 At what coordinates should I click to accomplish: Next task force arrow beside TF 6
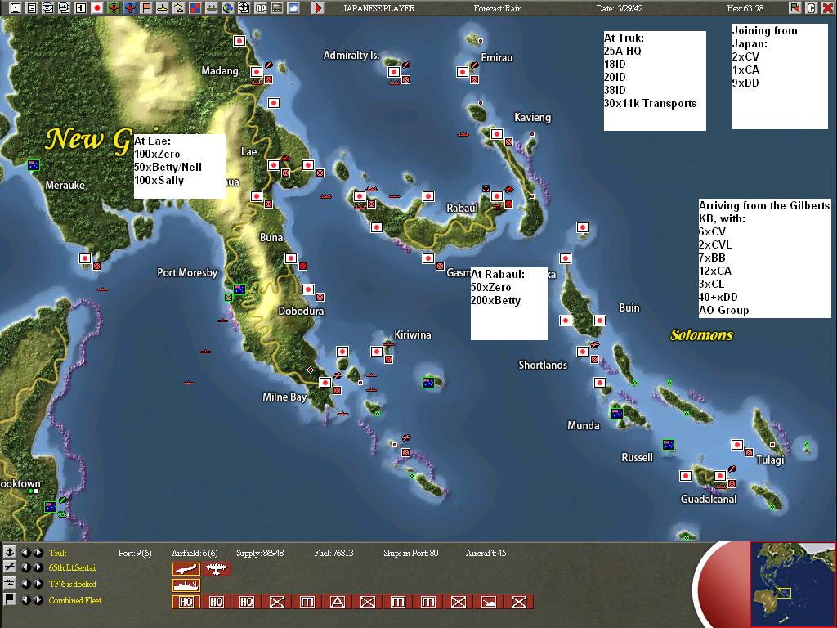pyautogui.click(x=38, y=584)
